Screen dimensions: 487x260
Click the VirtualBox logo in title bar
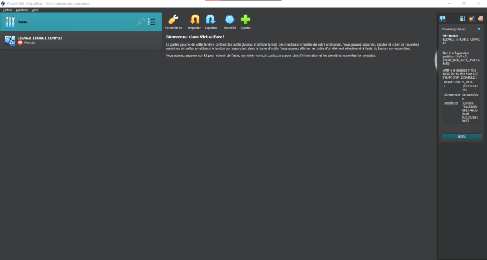click(3, 4)
